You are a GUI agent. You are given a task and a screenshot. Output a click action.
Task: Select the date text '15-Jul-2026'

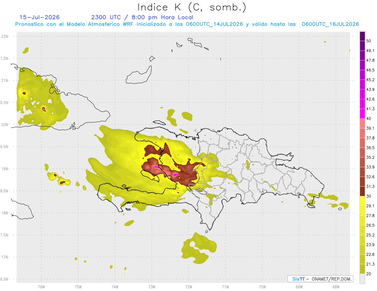point(40,17)
